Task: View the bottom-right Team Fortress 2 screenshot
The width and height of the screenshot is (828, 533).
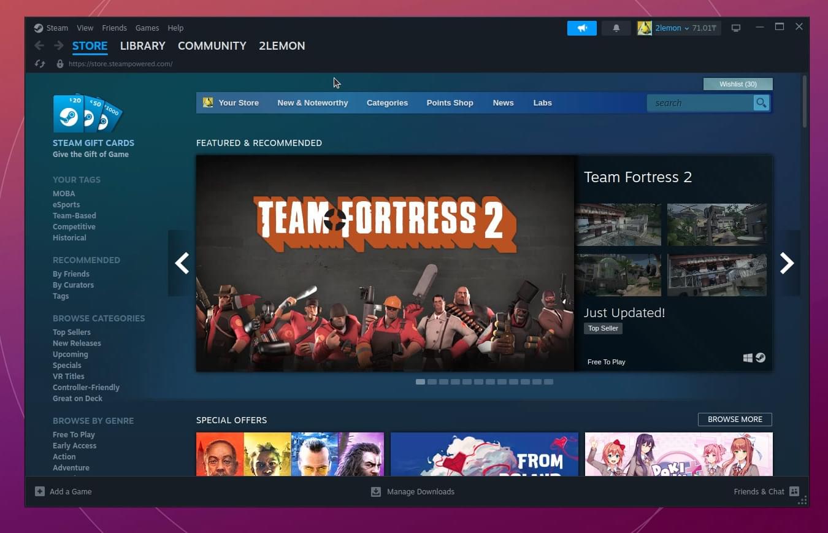Action: point(717,275)
